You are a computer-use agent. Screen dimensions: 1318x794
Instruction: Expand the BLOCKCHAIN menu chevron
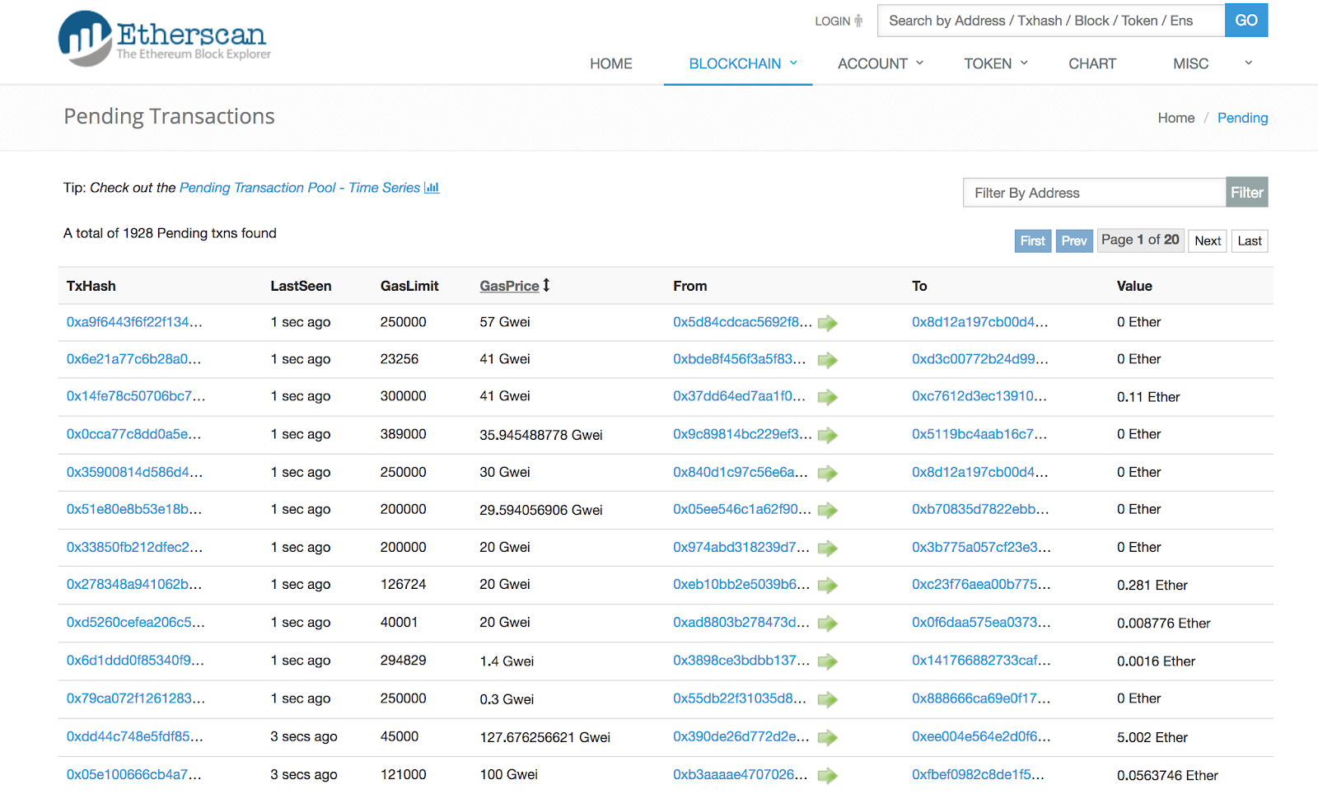[794, 63]
